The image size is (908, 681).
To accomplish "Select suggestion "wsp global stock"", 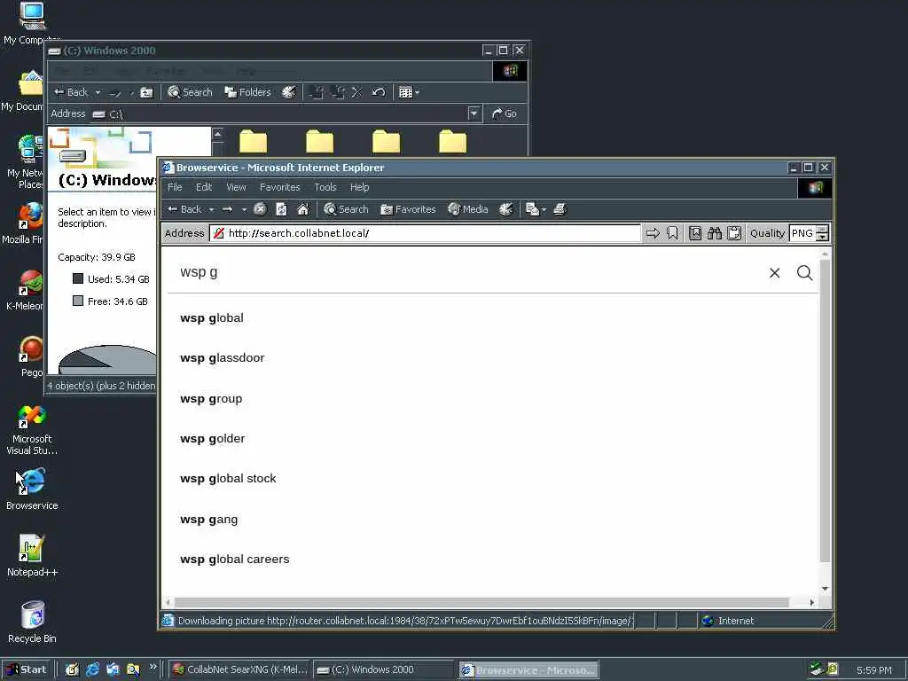I will [228, 478].
